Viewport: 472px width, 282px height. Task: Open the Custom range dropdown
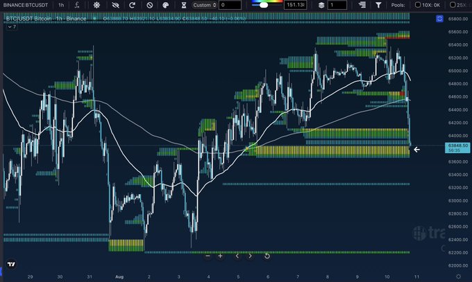205,5
